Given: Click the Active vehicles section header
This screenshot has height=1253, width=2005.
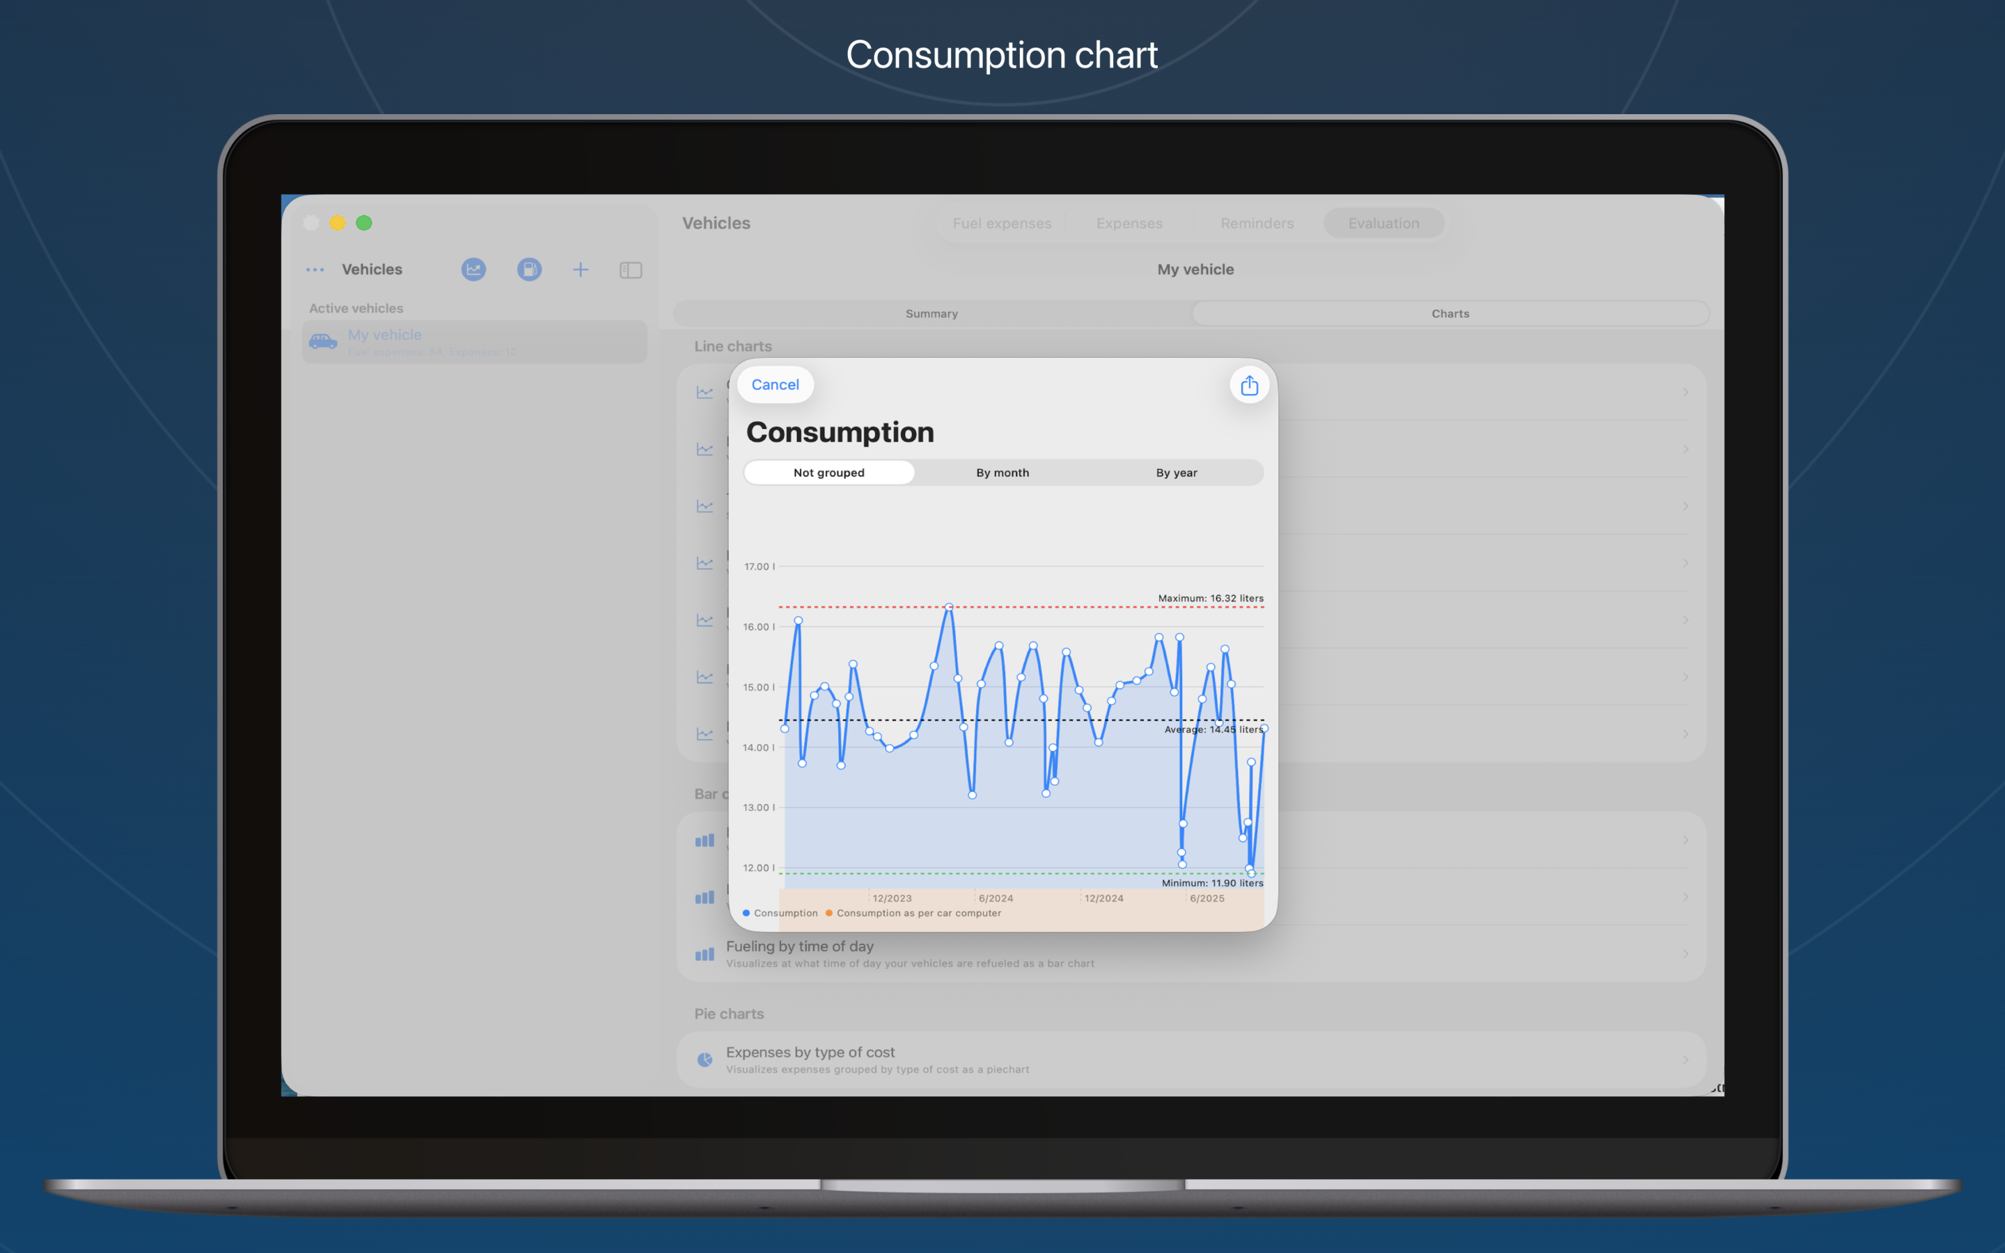Looking at the screenshot, I should tap(356, 308).
